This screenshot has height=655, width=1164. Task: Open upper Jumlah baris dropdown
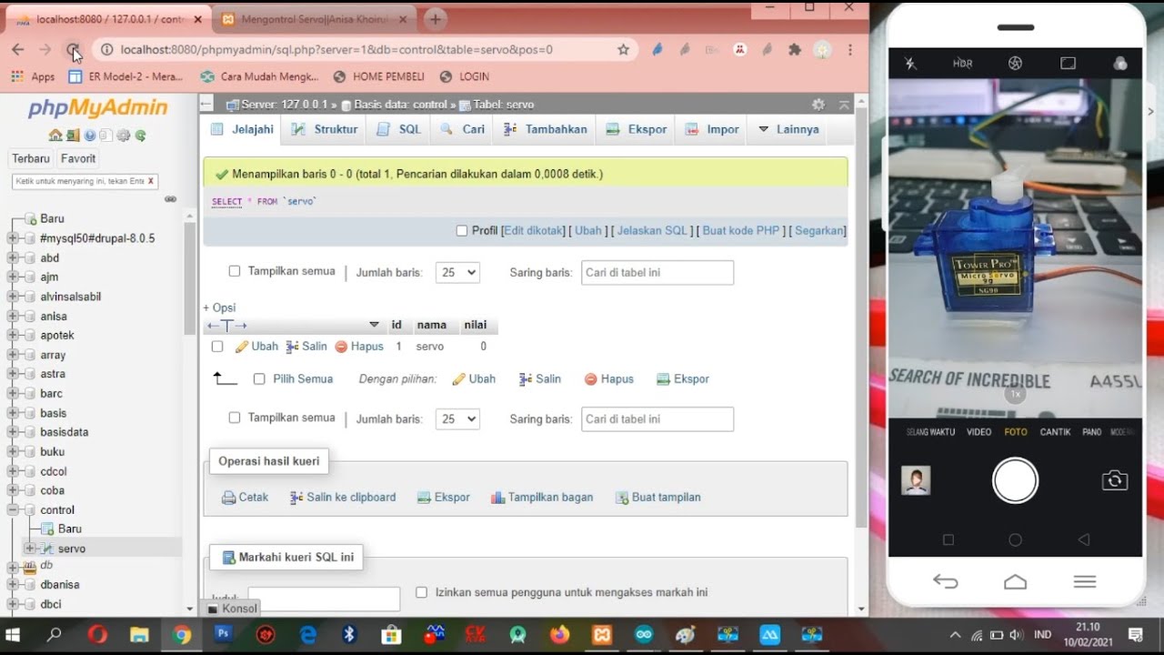[457, 272]
